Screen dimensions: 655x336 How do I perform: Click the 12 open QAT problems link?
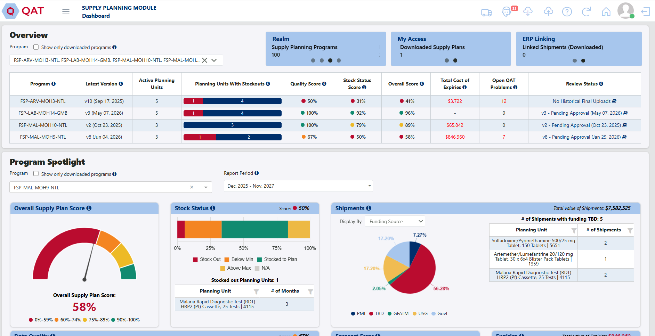tap(504, 101)
